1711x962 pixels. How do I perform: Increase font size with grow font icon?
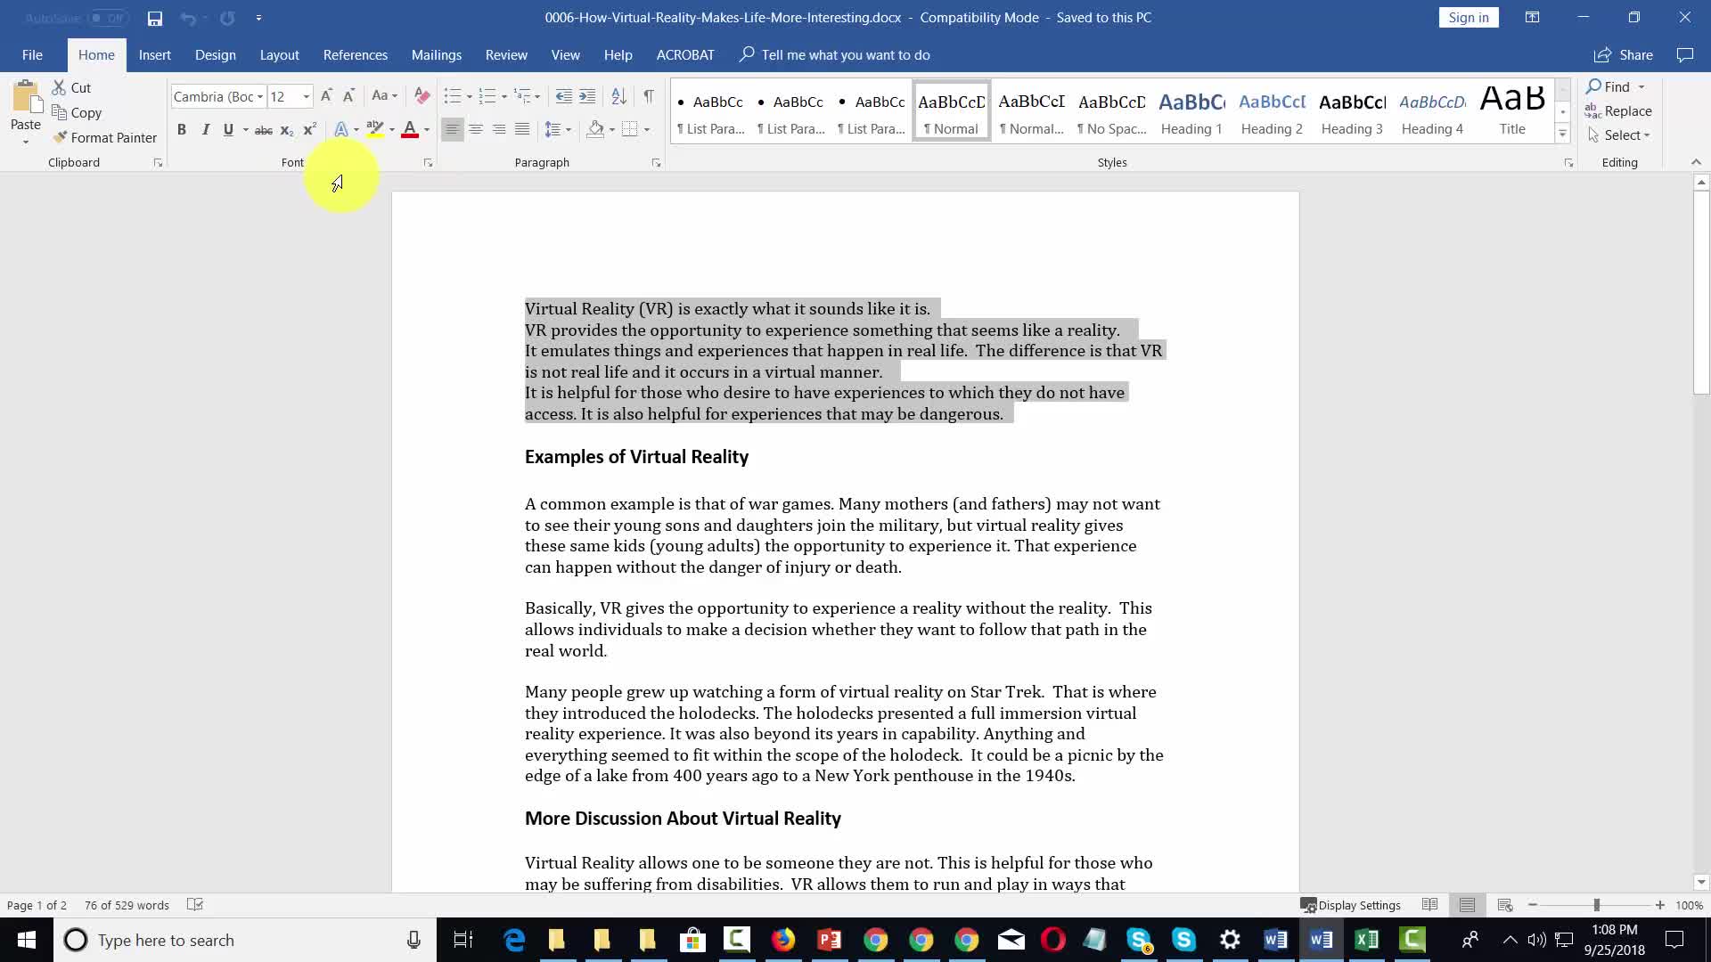click(326, 96)
